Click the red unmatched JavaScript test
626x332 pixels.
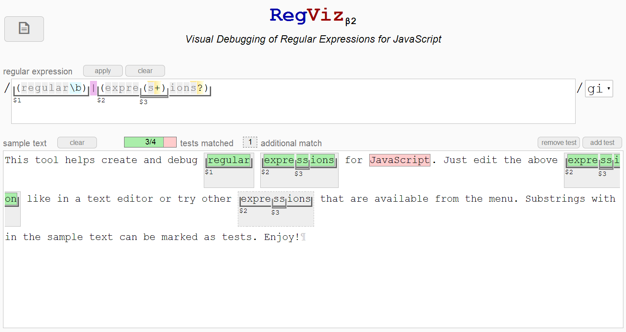(x=399, y=160)
